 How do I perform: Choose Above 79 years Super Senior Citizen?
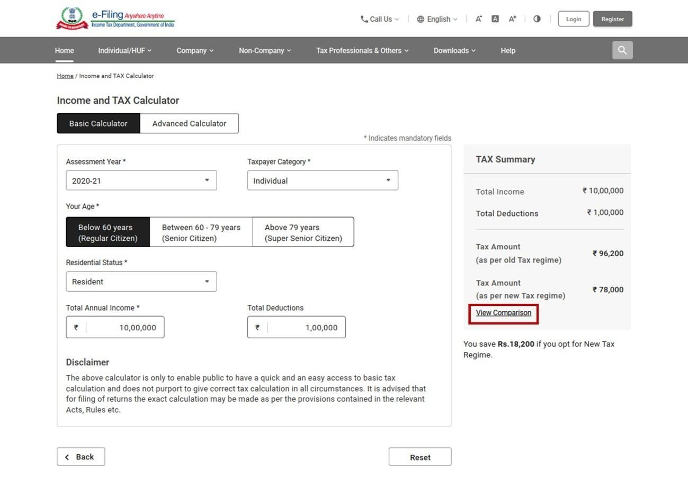(303, 232)
